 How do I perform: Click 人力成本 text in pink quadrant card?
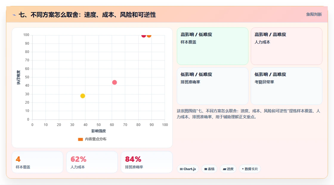tap(262, 42)
